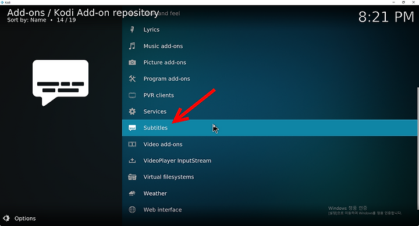Click the list vertical scrollbar
The height and width of the screenshot is (226, 419).
[418, 148]
